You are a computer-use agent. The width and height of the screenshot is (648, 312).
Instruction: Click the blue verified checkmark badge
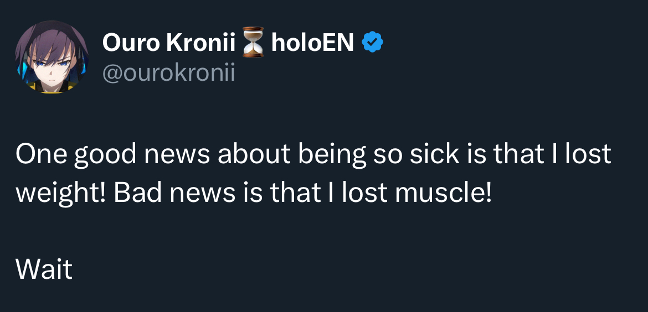click(372, 43)
